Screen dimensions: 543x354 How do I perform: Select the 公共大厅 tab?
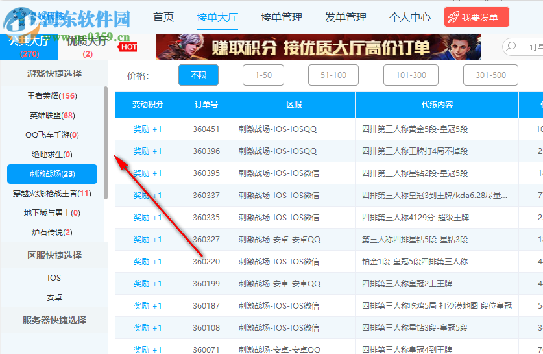tap(29, 47)
